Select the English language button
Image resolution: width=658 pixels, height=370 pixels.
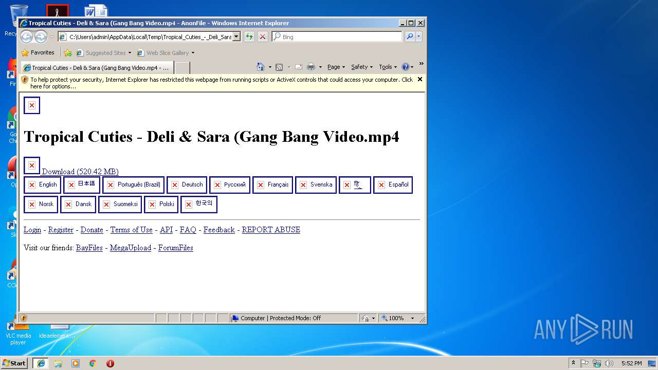42,185
